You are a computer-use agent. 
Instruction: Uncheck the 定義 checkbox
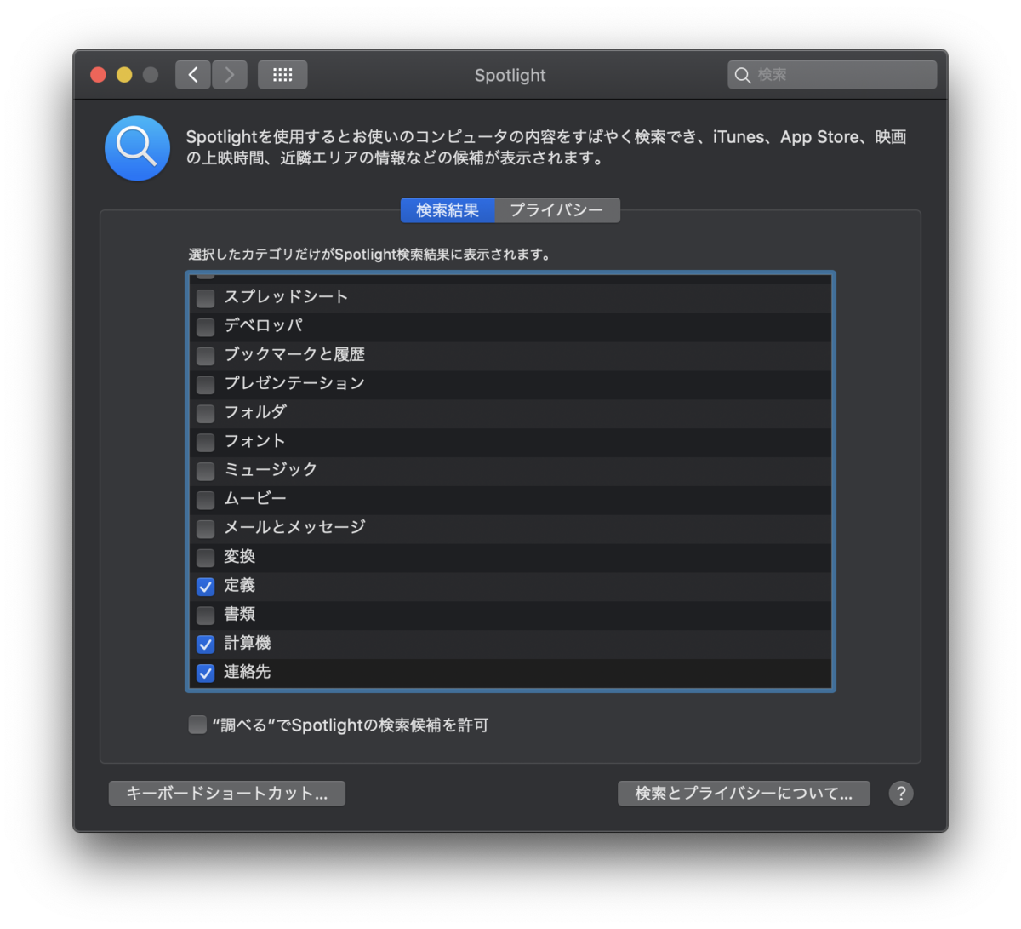click(x=205, y=587)
